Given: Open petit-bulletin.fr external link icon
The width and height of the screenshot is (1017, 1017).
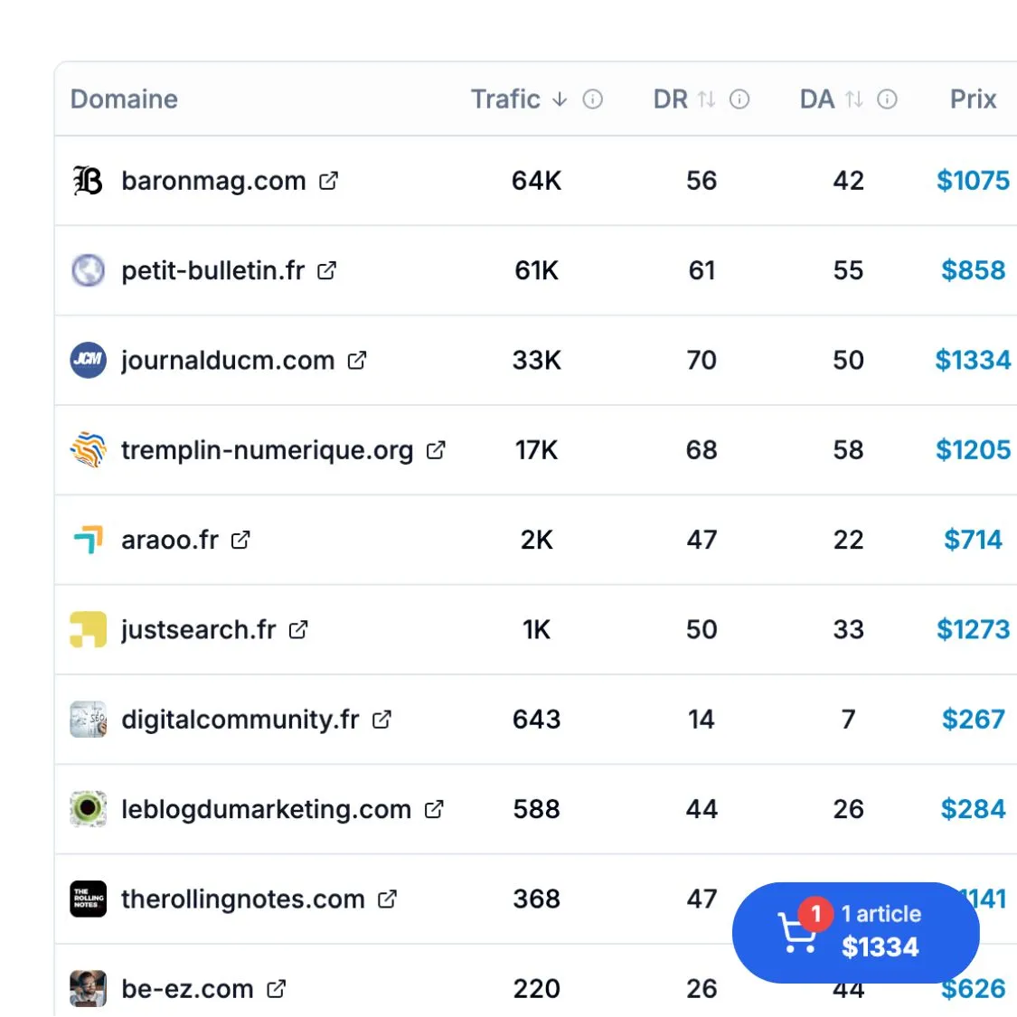Looking at the screenshot, I should [x=327, y=270].
